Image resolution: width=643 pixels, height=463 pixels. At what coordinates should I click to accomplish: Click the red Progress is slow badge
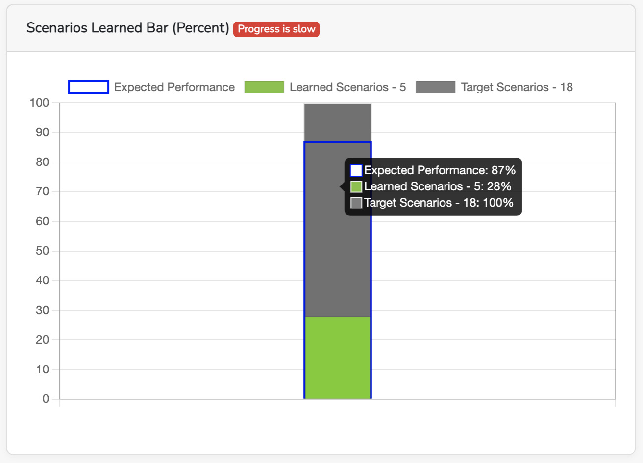pyautogui.click(x=276, y=29)
